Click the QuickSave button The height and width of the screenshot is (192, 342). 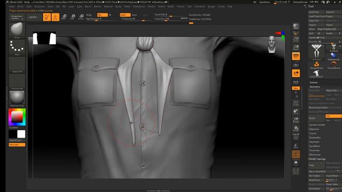(x=265, y=2)
